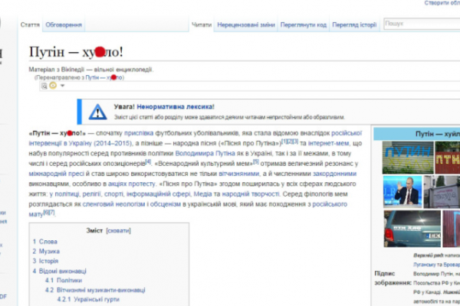Click the review status icon under the title
Screen dimensions: 460x306
[44, 86]
